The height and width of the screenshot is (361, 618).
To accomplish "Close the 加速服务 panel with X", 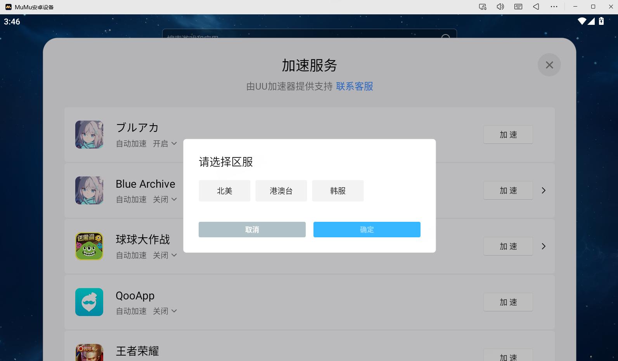I will pos(549,65).
